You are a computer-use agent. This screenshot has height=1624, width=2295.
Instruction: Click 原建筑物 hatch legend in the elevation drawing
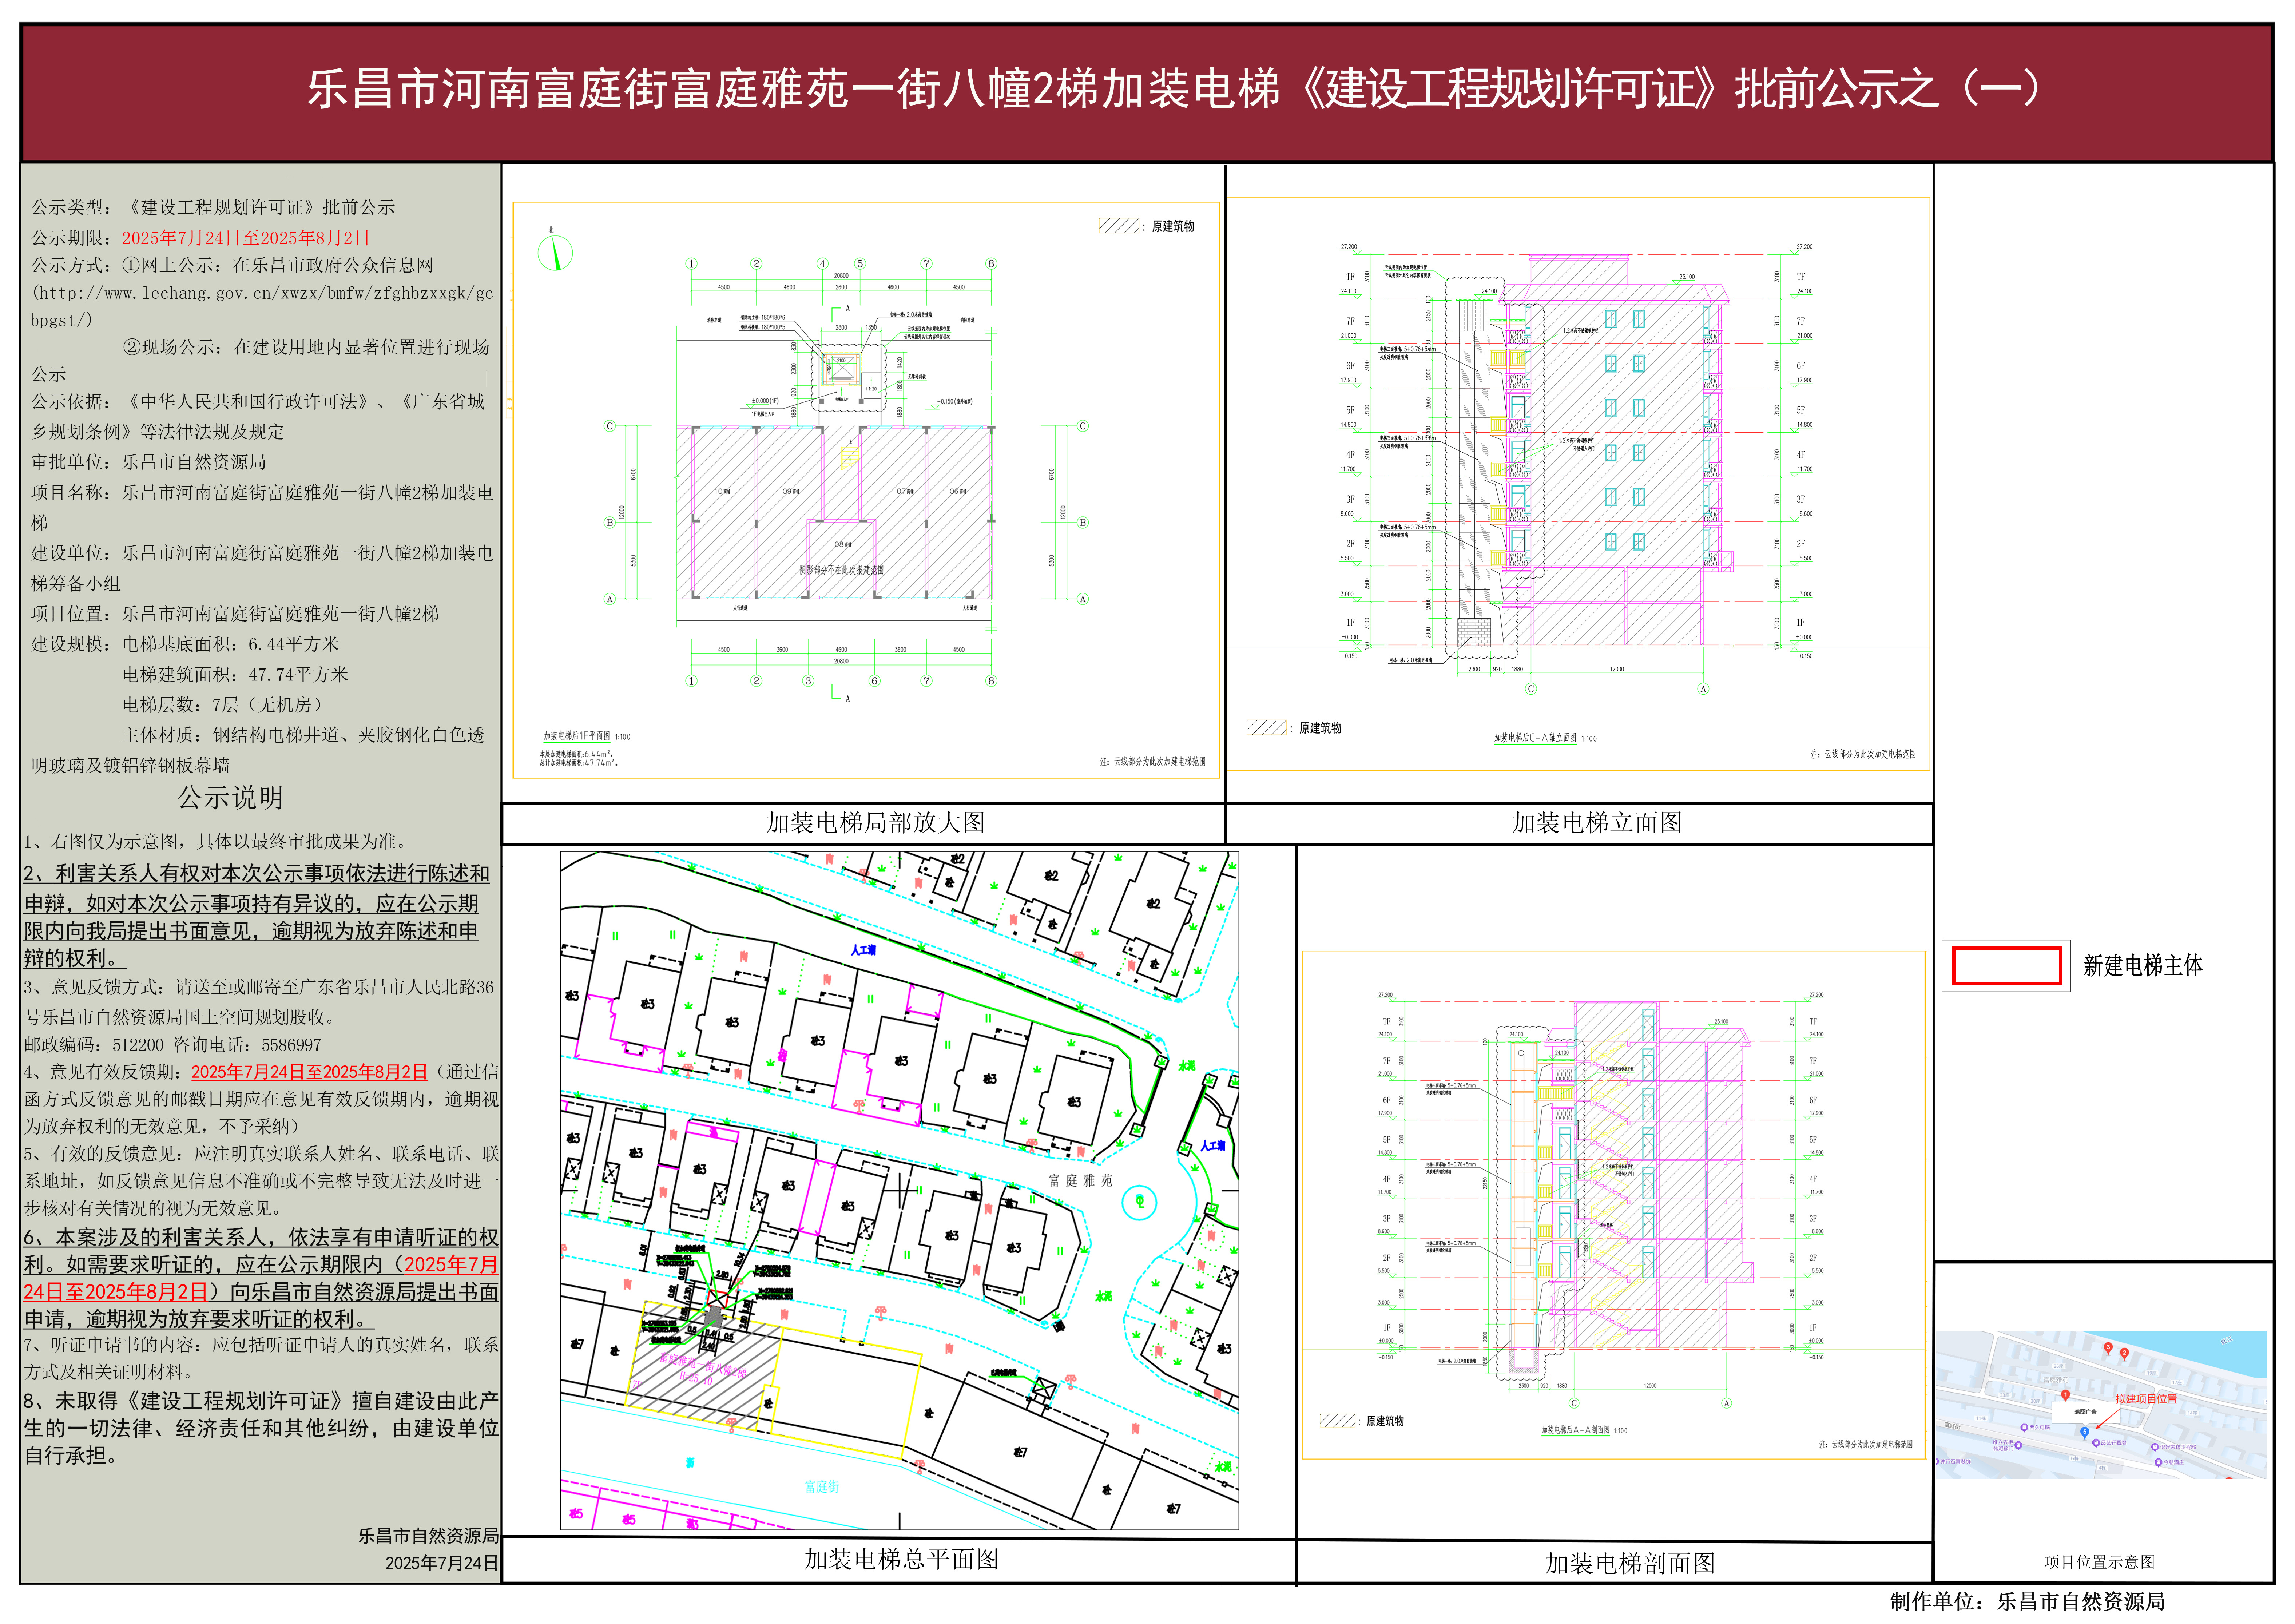1294,728
